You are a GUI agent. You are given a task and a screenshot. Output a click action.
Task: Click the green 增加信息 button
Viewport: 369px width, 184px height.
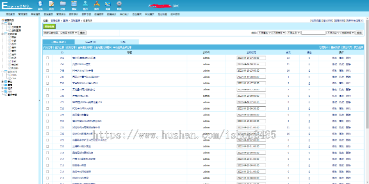[x=50, y=27]
